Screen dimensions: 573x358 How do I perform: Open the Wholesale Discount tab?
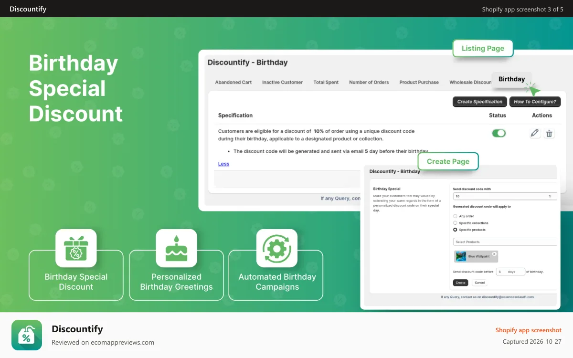tap(470, 82)
